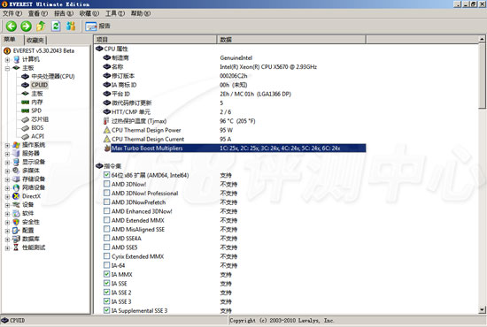Toggle the IA MMX checkbox

point(106,274)
